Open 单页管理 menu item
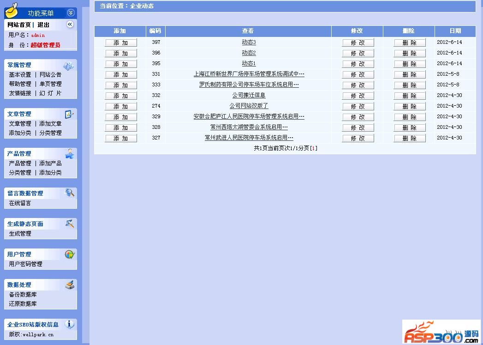483x345 pixels. (51, 84)
